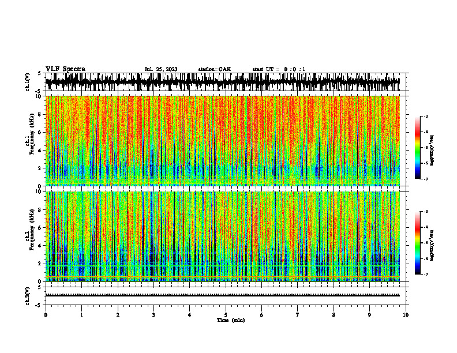Click the "Time (min)" axis title
Image resolution: width=457 pixels, height=353 pixels.
coord(231,320)
